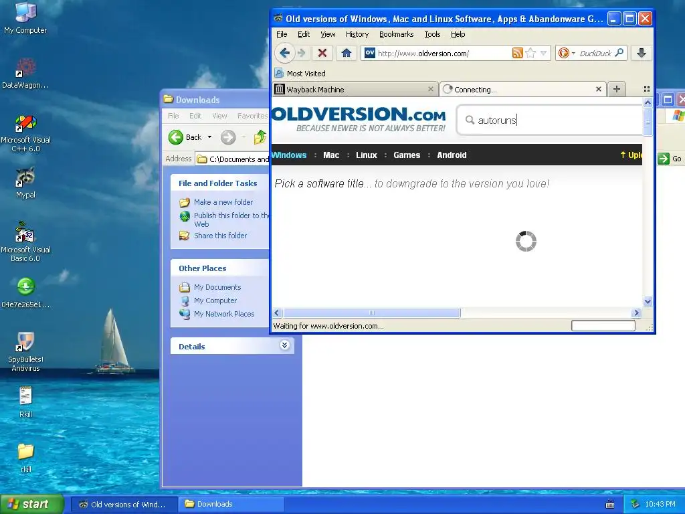Open the search engine selector dropdown
The width and height of the screenshot is (685, 514).
pos(566,54)
